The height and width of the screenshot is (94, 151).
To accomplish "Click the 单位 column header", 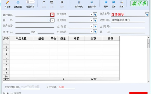I will pyautogui.click(x=53, y=39).
